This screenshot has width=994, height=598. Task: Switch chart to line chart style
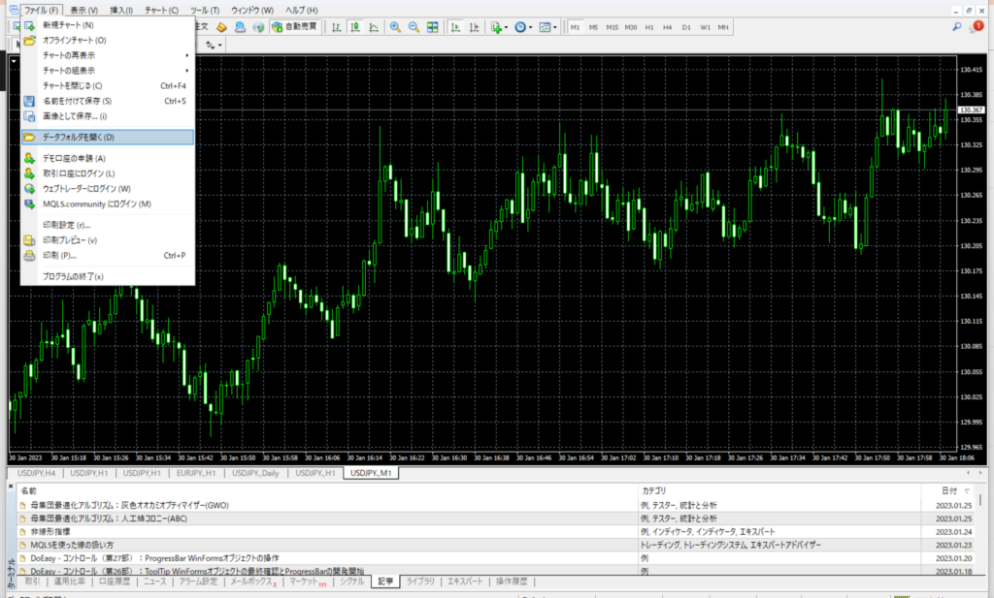point(374,27)
